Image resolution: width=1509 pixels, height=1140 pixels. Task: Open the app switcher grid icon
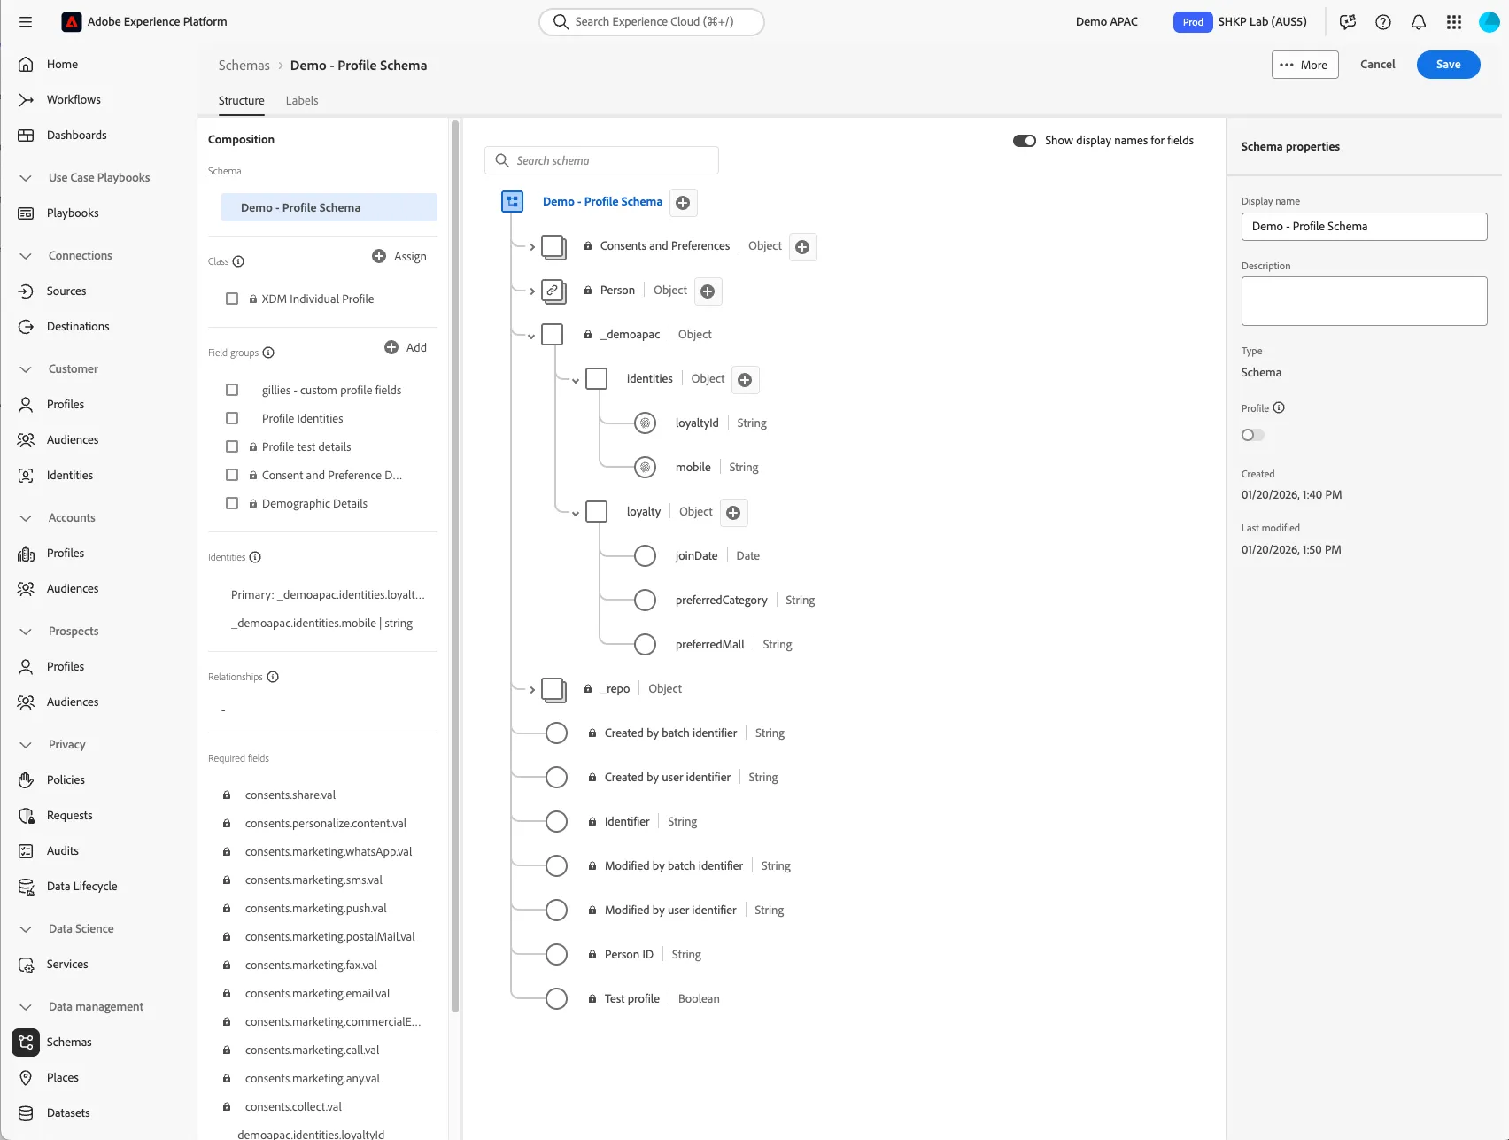tap(1454, 22)
